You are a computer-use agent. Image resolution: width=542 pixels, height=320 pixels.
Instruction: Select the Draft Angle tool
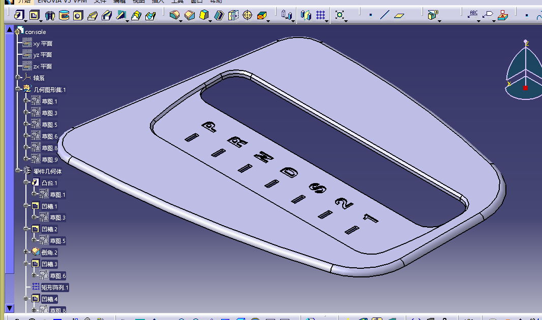[x=204, y=15]
